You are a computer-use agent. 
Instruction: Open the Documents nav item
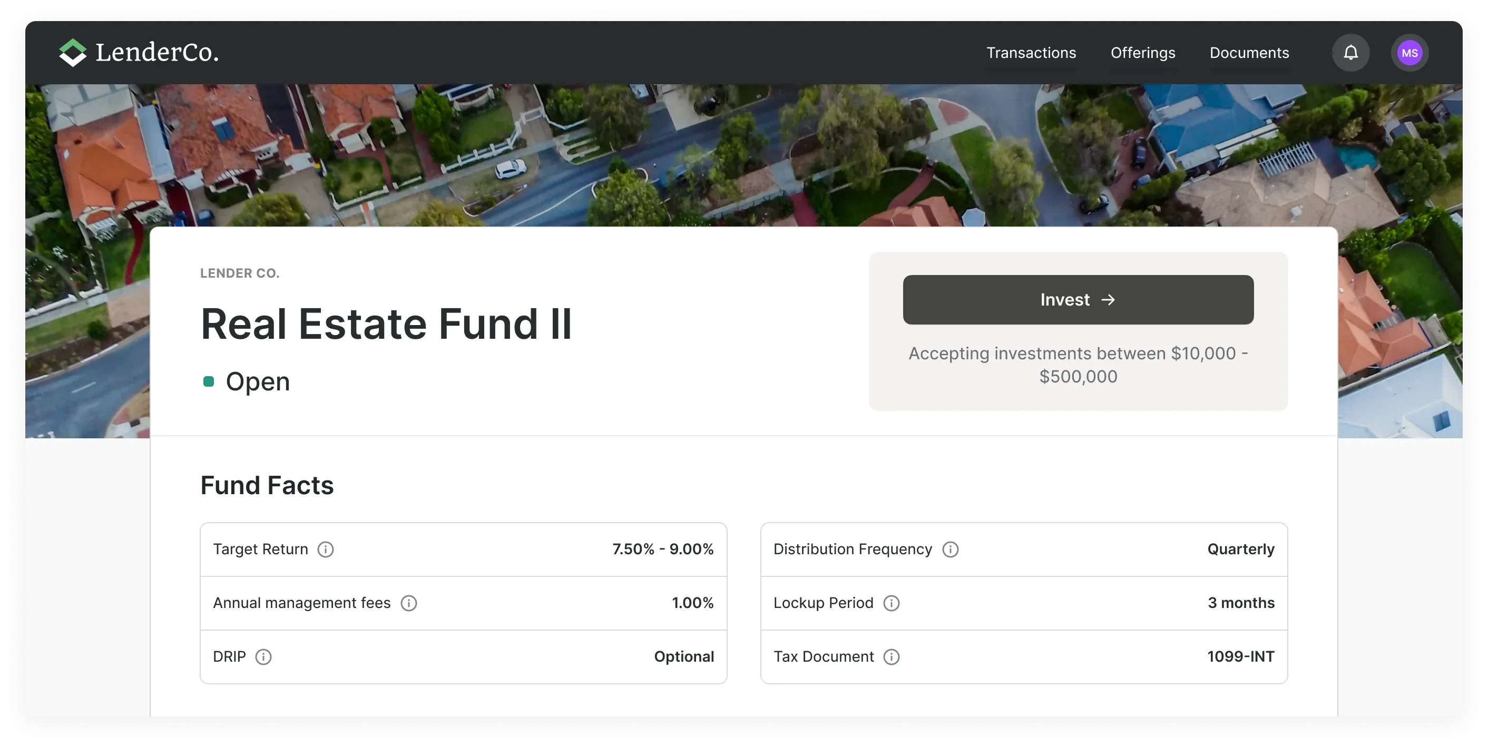pyautogui.click(x=1249, y=53)
